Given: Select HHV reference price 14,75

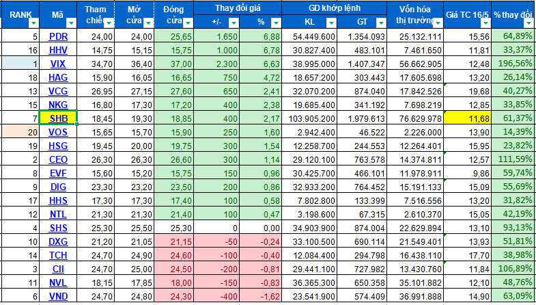Looking at the screenshot, I should [96, 50].
